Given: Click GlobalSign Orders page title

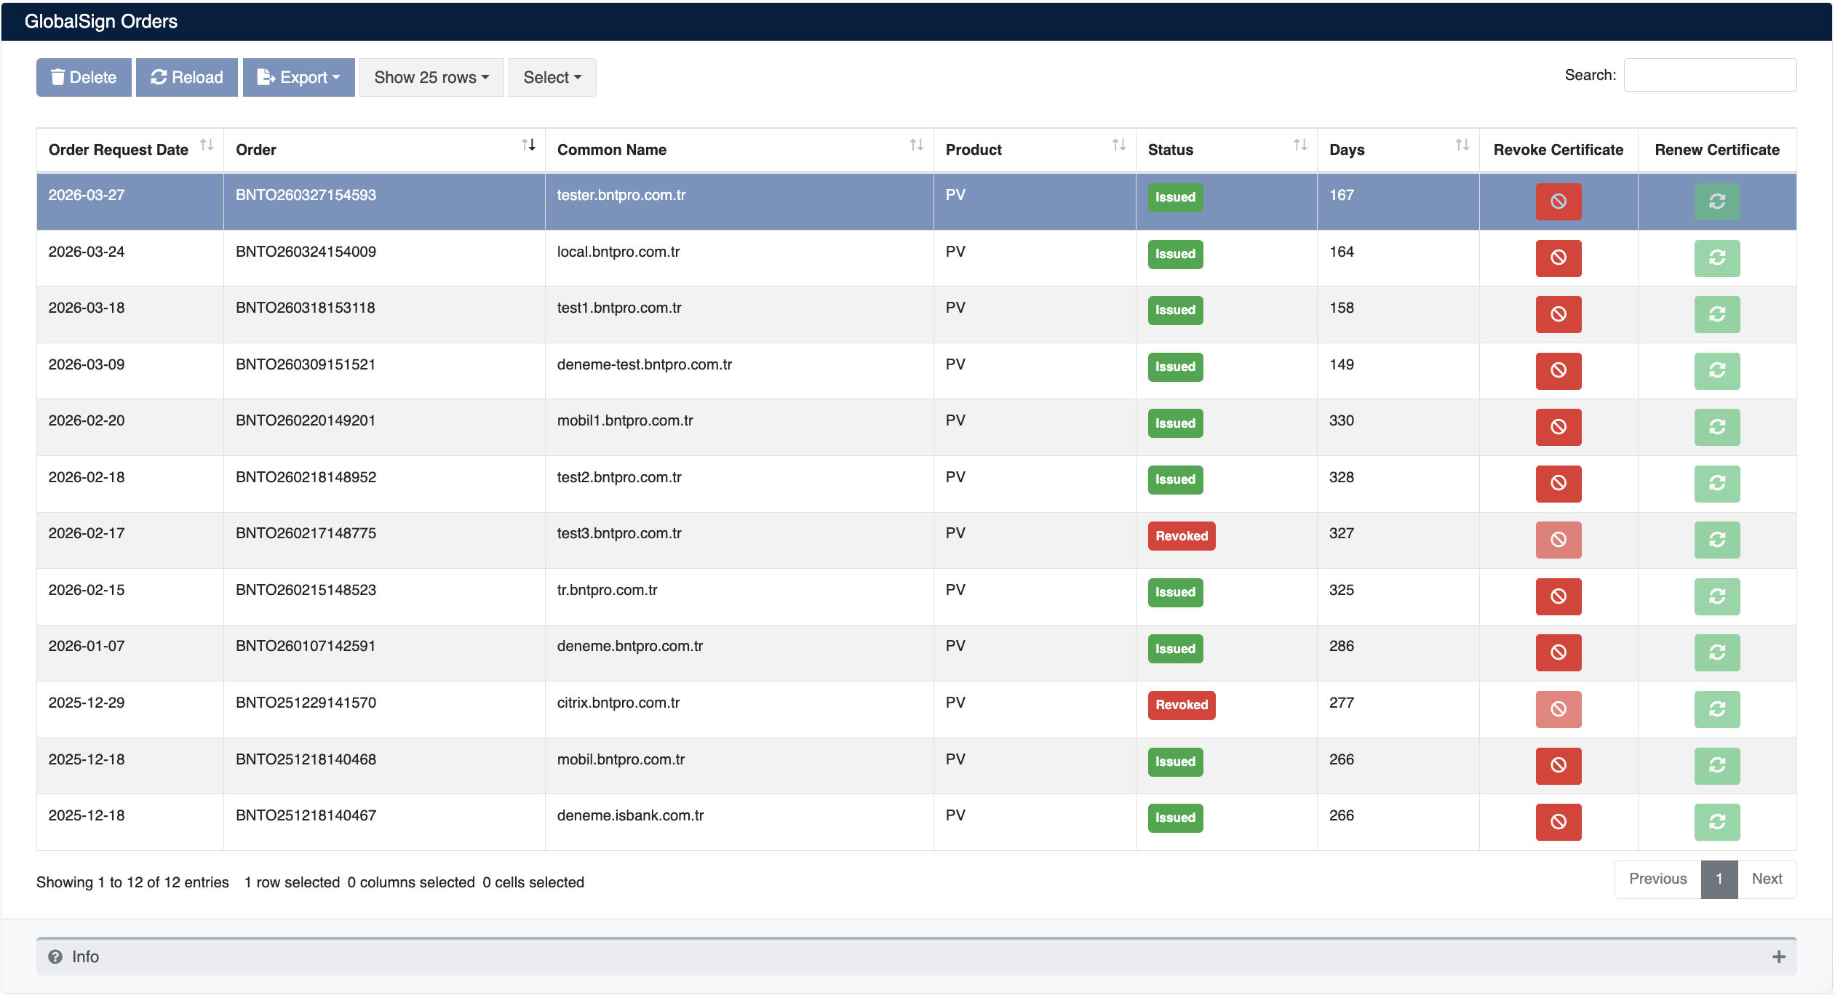Looking at the screenshot, I should click(x=101, y=21).
